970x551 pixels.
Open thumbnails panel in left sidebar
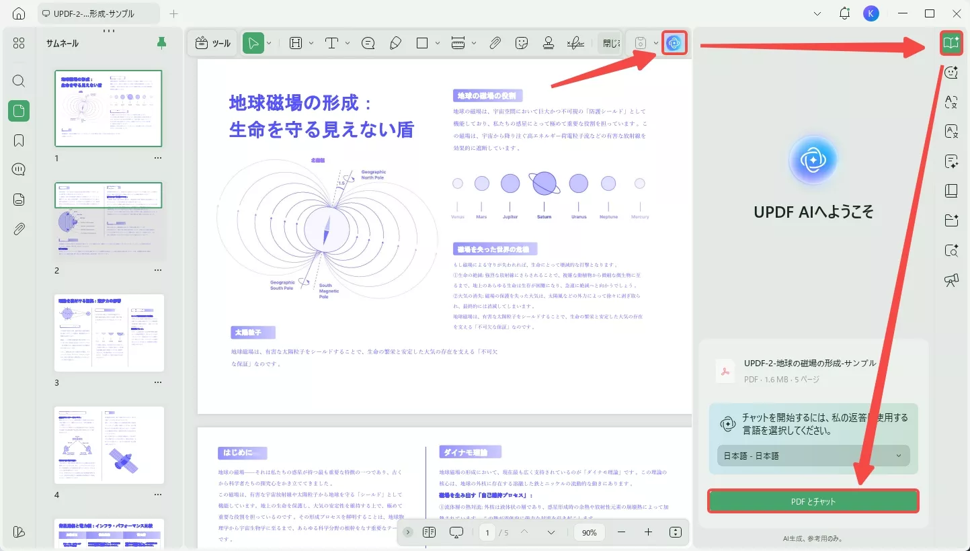(x=18, y=111)
